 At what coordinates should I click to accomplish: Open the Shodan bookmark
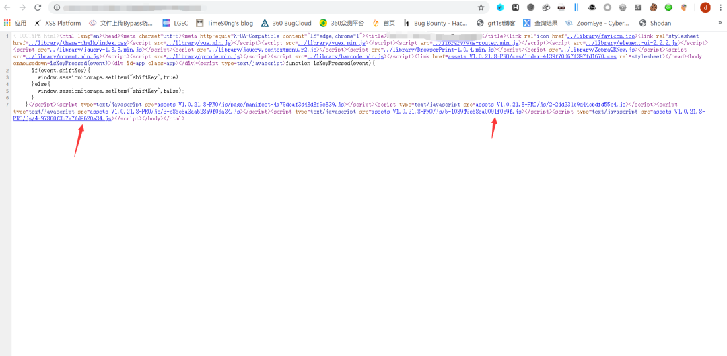coord(655,23)
